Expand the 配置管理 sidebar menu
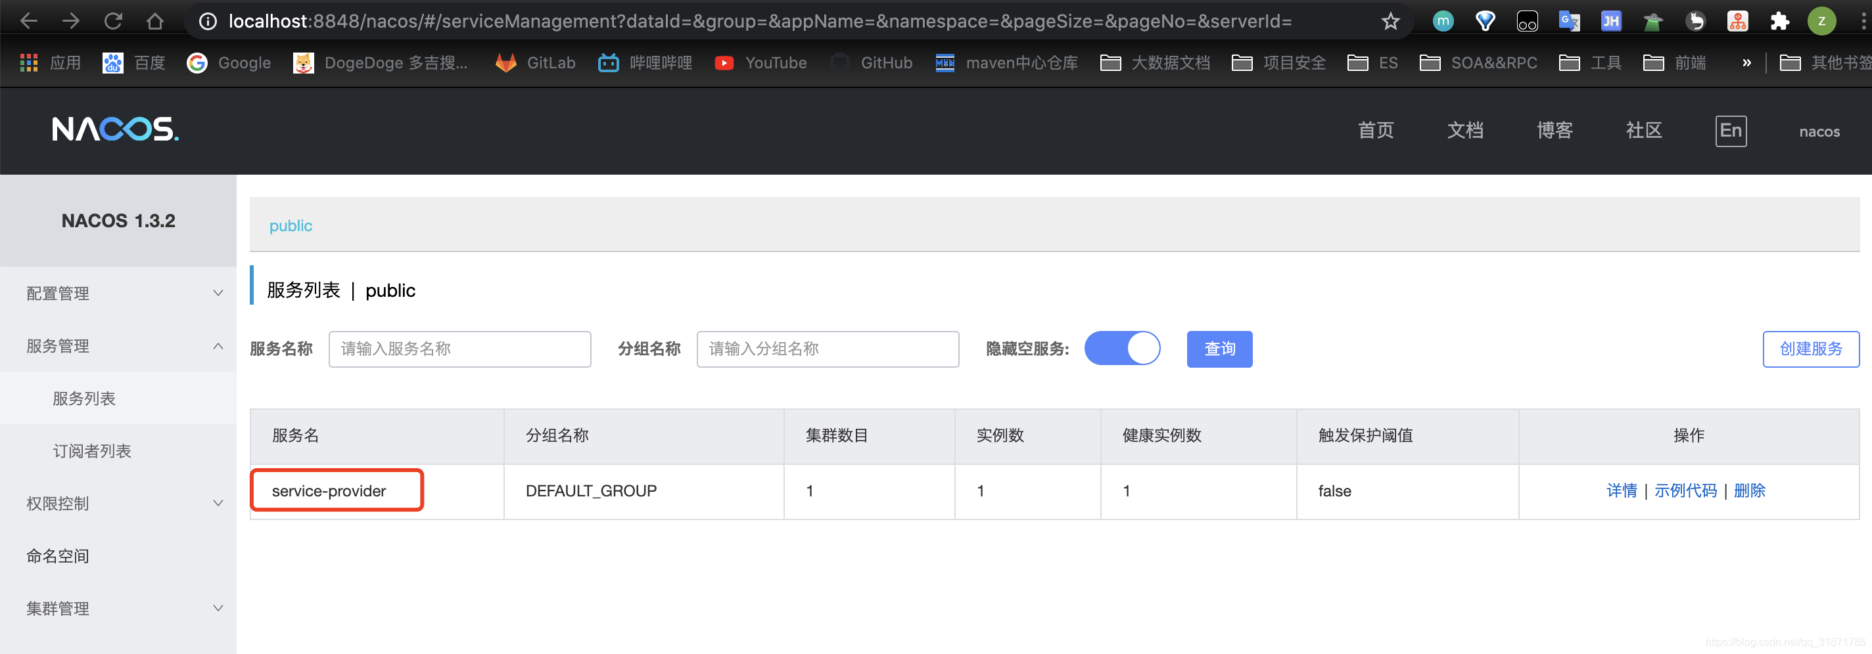1872x654 pixels. coord(118,294)
